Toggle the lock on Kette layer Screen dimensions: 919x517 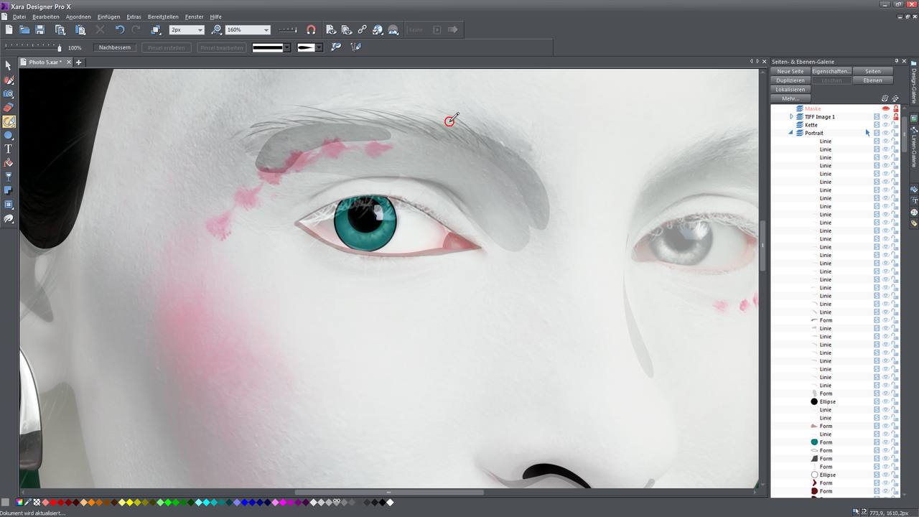895,125
